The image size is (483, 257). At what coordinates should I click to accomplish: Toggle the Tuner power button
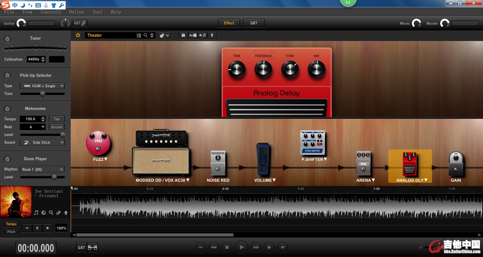click(x=7, y=39)
